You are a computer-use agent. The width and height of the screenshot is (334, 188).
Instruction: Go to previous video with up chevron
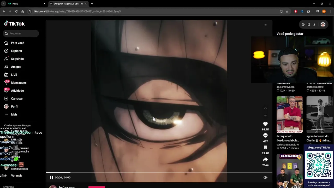click(265, 108)
